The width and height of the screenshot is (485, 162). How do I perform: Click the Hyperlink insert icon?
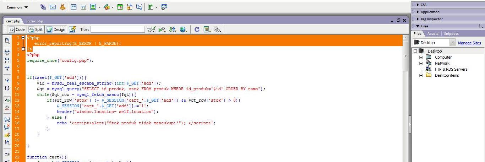43,7
